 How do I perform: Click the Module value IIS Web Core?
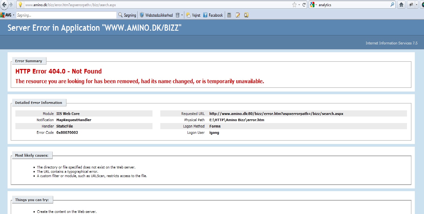click(68, 114)
